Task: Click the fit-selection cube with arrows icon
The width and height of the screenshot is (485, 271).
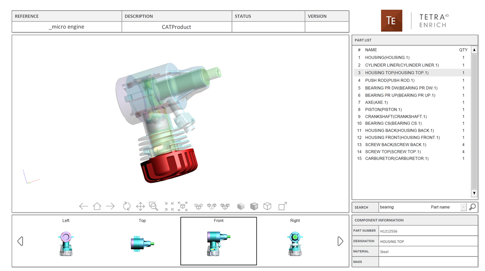Action: [x=183, y=206]
